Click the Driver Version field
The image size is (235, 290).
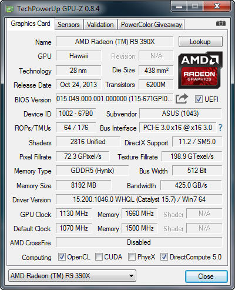(139, 199)
